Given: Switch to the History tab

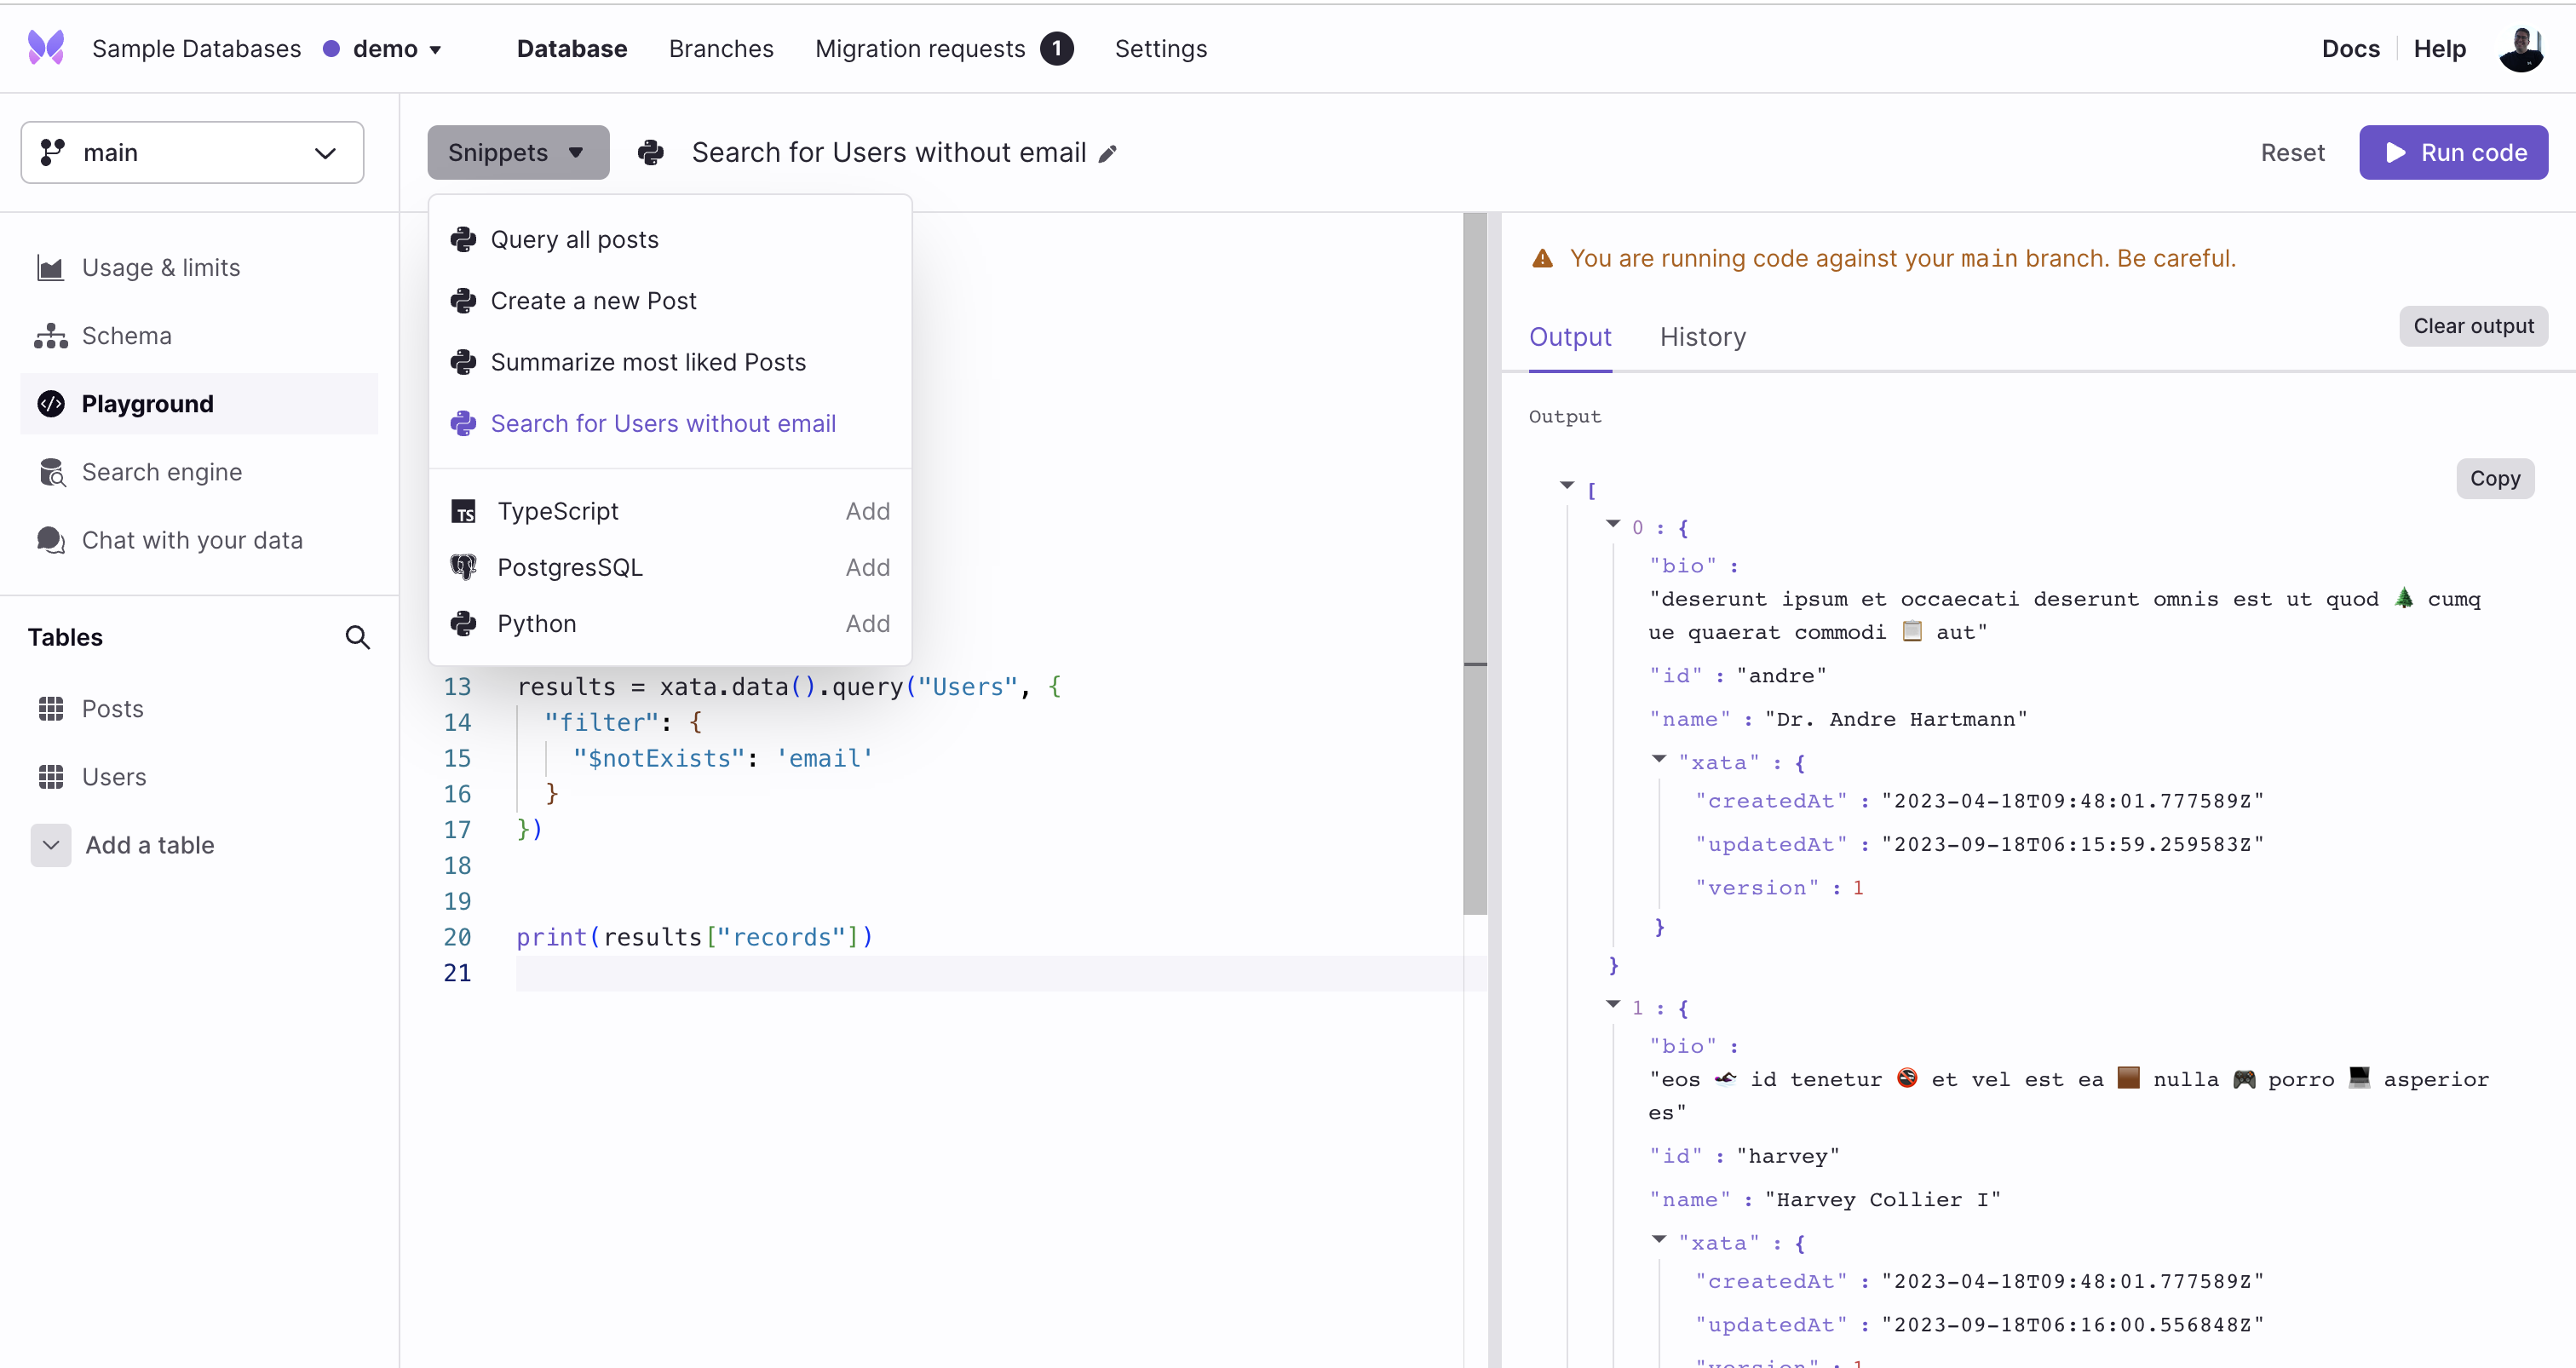Looking at the screenshot, I should click(1702, 337).
